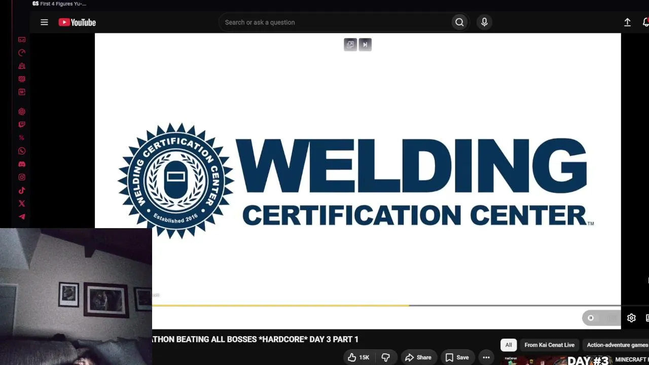This screenshot has width=649, height=365.
Task: Open the percent deals icon in sidebar
Action: (22, 138)
